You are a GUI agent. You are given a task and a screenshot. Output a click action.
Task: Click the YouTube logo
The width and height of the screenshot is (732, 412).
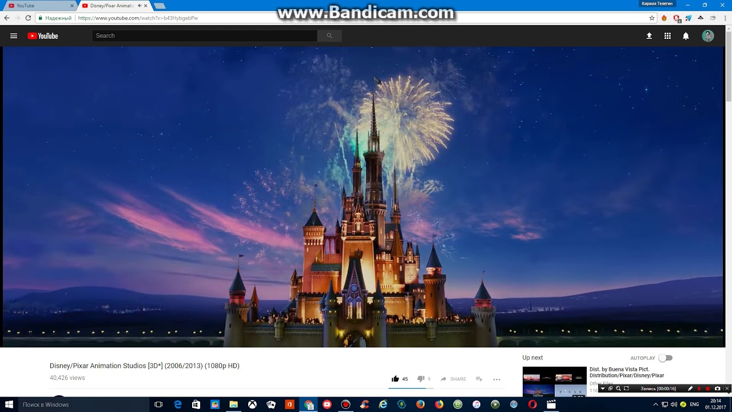[43, 36]
